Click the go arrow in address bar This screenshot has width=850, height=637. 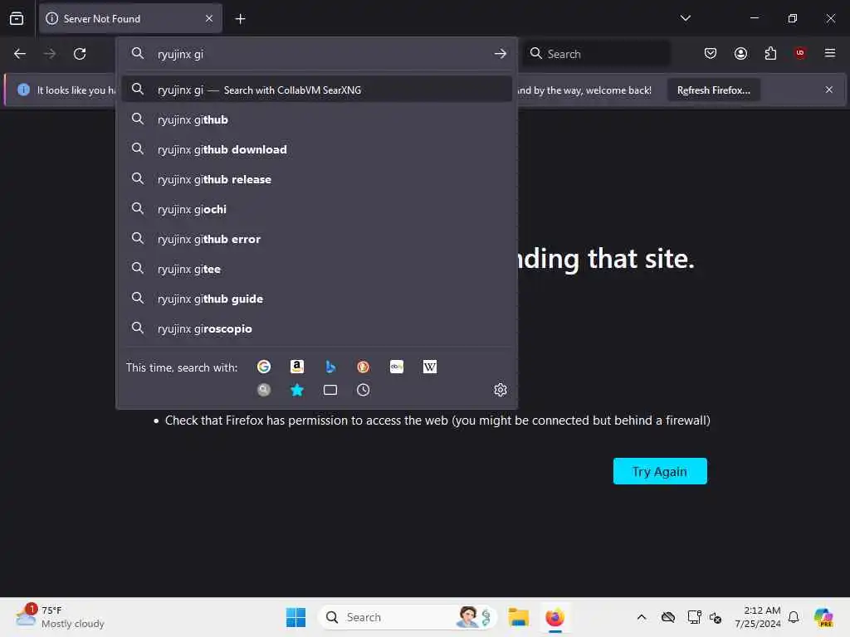[501, 54]
